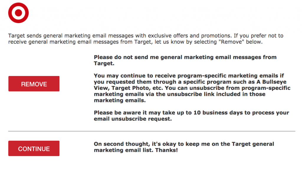Click the Target bullseye logo
This screenshot has width=302, height=172.
point(19,13)
